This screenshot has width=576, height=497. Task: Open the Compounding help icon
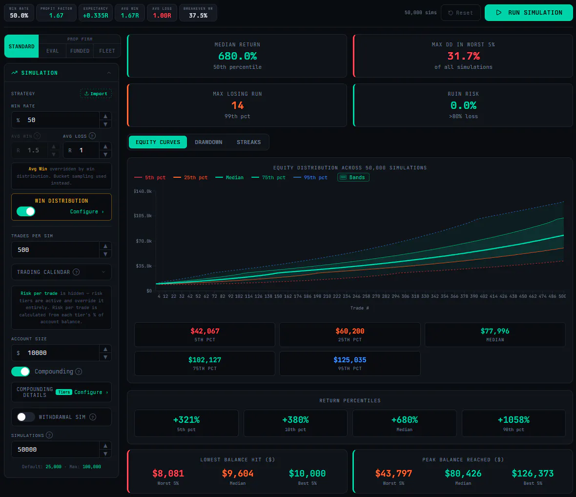pos(79,372)
